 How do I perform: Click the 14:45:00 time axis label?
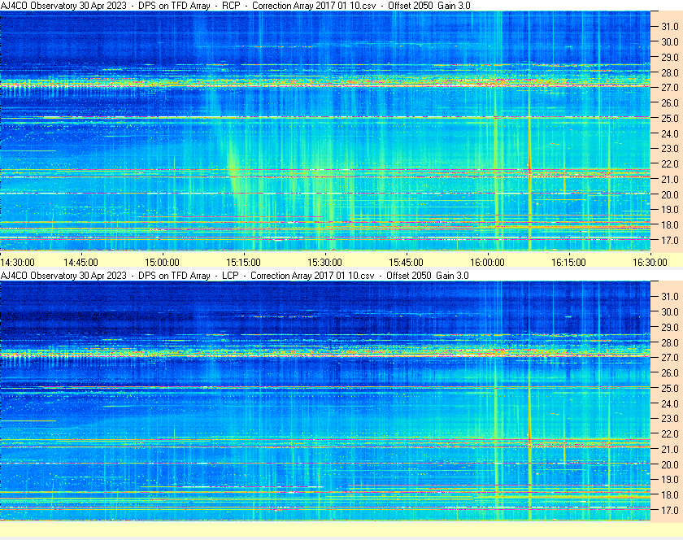tap(80, 263)
